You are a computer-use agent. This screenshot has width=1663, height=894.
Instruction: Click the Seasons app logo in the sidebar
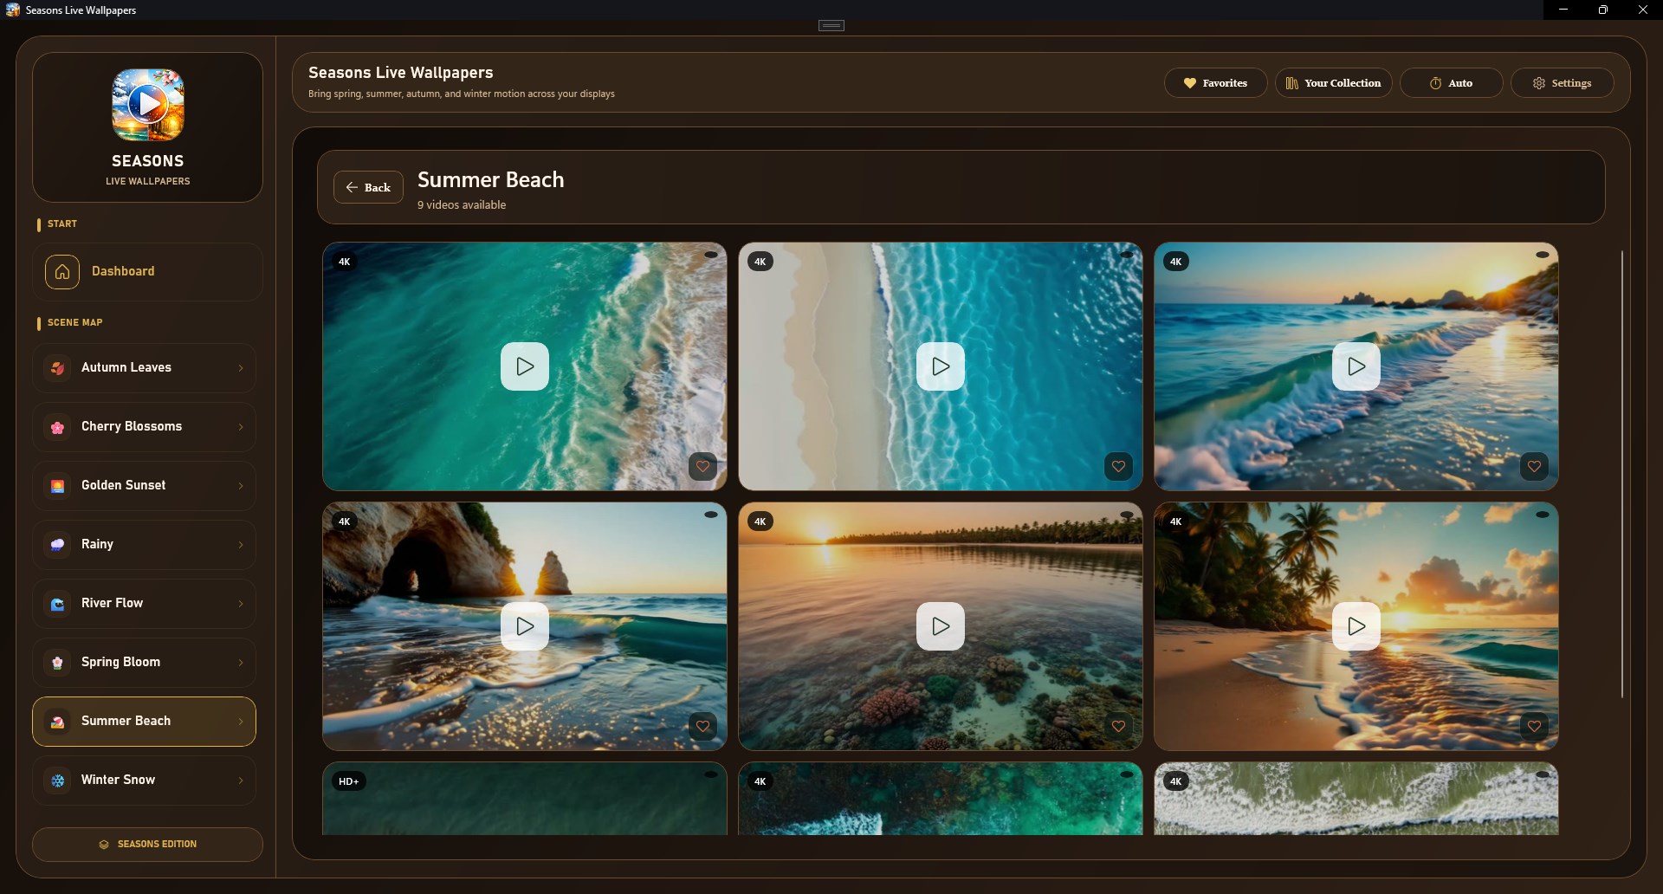(x=148, y=105)
